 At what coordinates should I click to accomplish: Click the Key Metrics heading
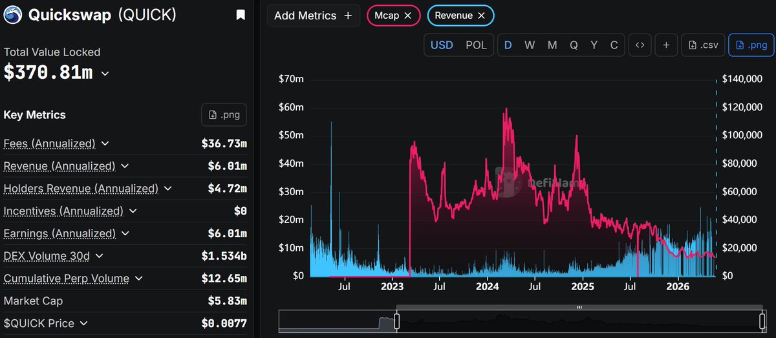(35, 115)
